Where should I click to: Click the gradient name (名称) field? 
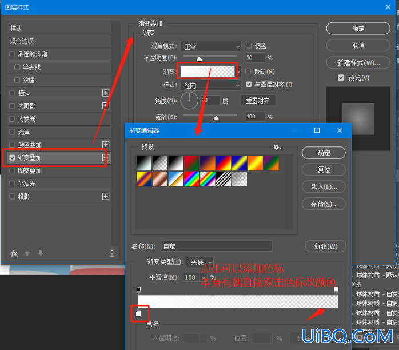[217, 246]
